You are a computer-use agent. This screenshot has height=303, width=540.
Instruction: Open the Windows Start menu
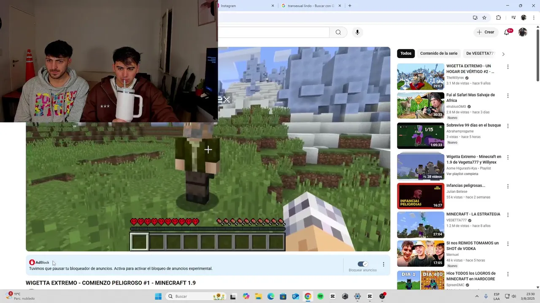point(158,296)
